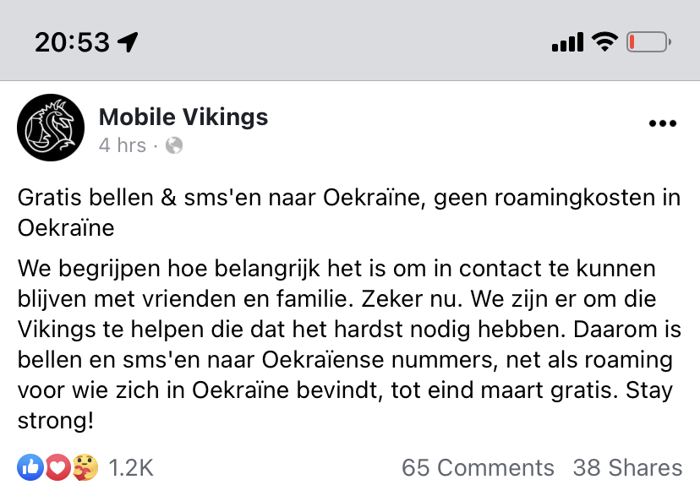
Task: Click the globe public audience icon
Action: pos(174,146)
